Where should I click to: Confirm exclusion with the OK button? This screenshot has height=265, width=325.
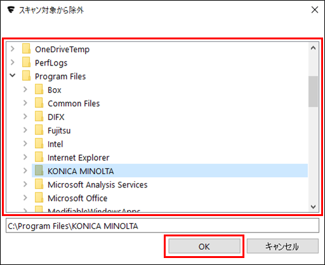pos(204,246)
